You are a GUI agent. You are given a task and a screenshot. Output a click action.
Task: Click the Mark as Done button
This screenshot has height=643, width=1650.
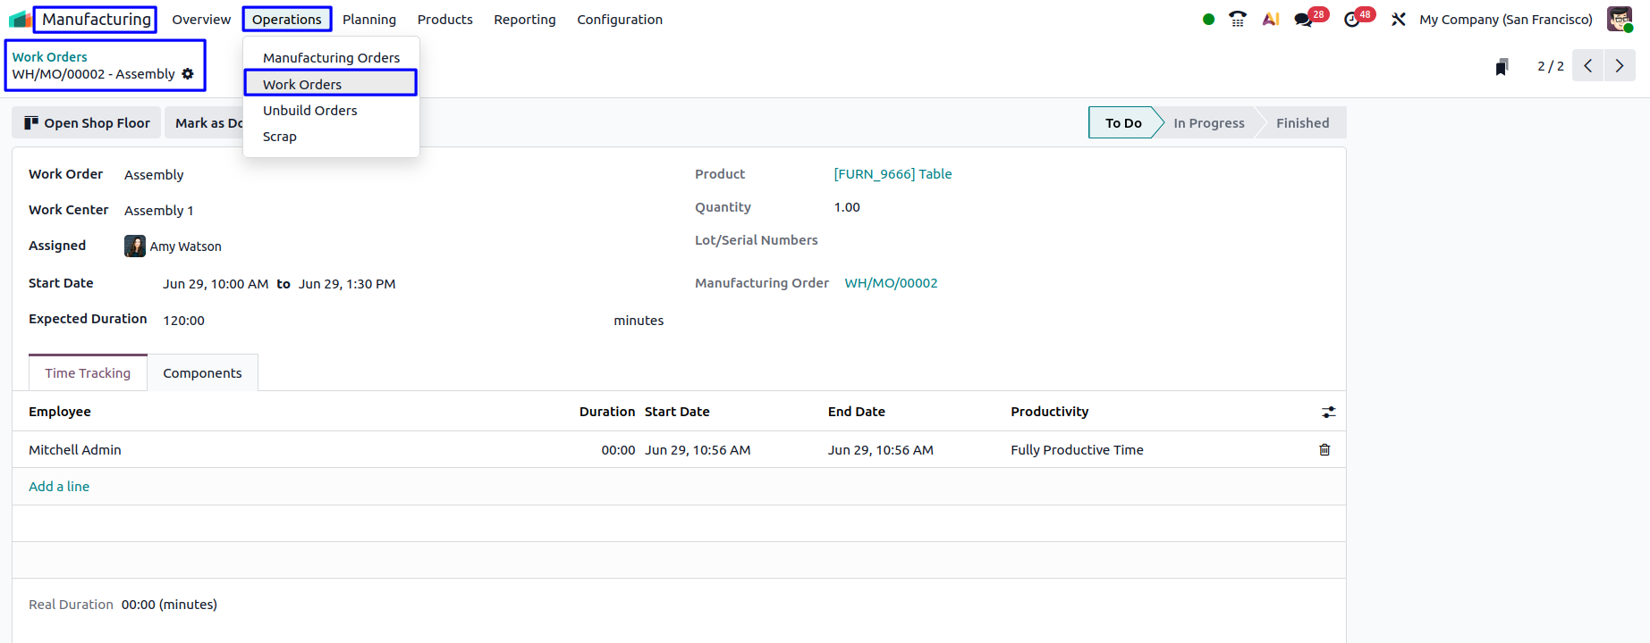[205, 122]
